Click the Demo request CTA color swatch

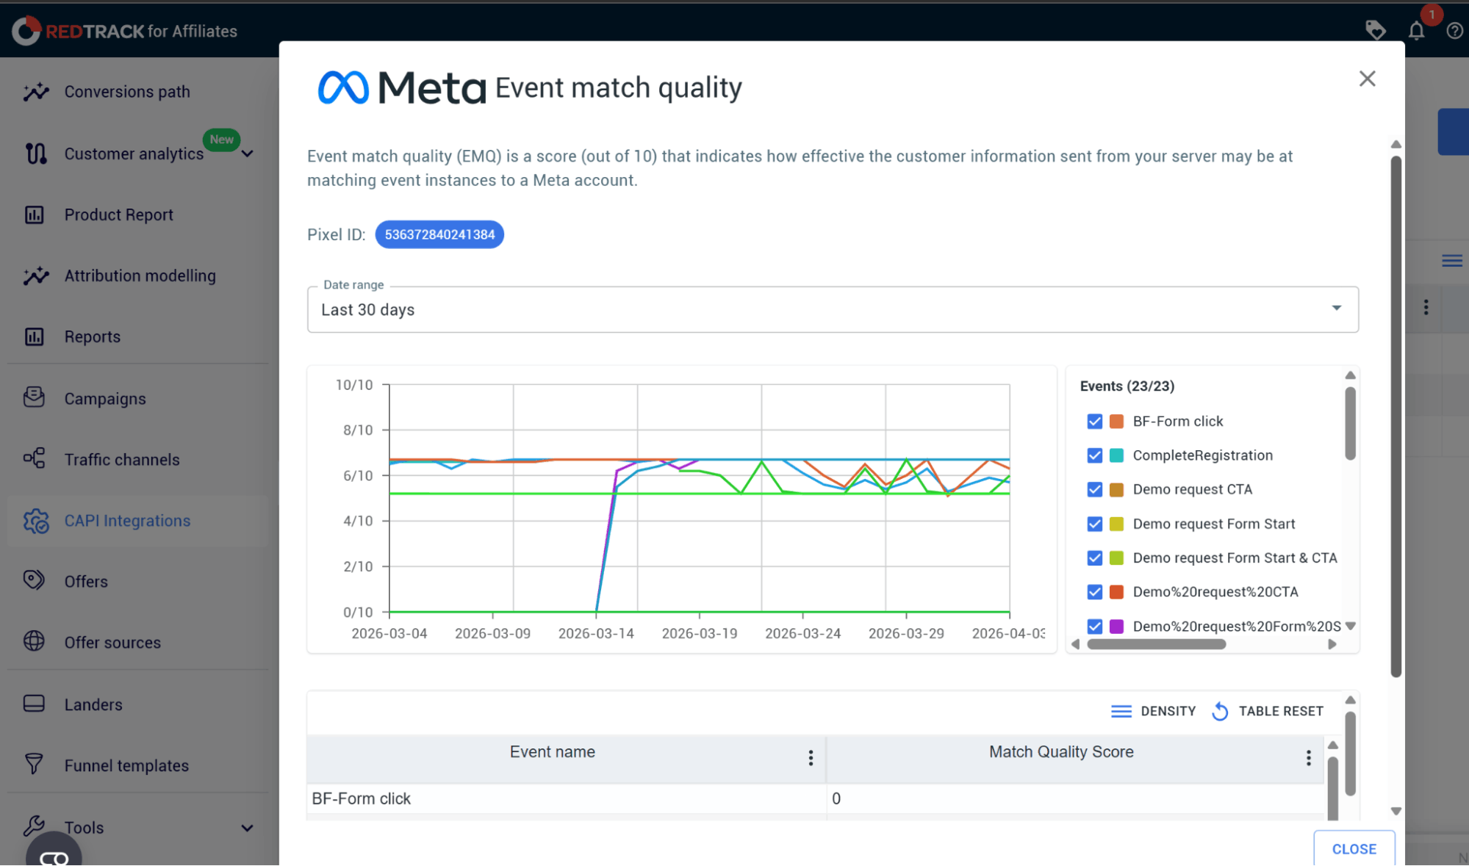(1116, 490)
